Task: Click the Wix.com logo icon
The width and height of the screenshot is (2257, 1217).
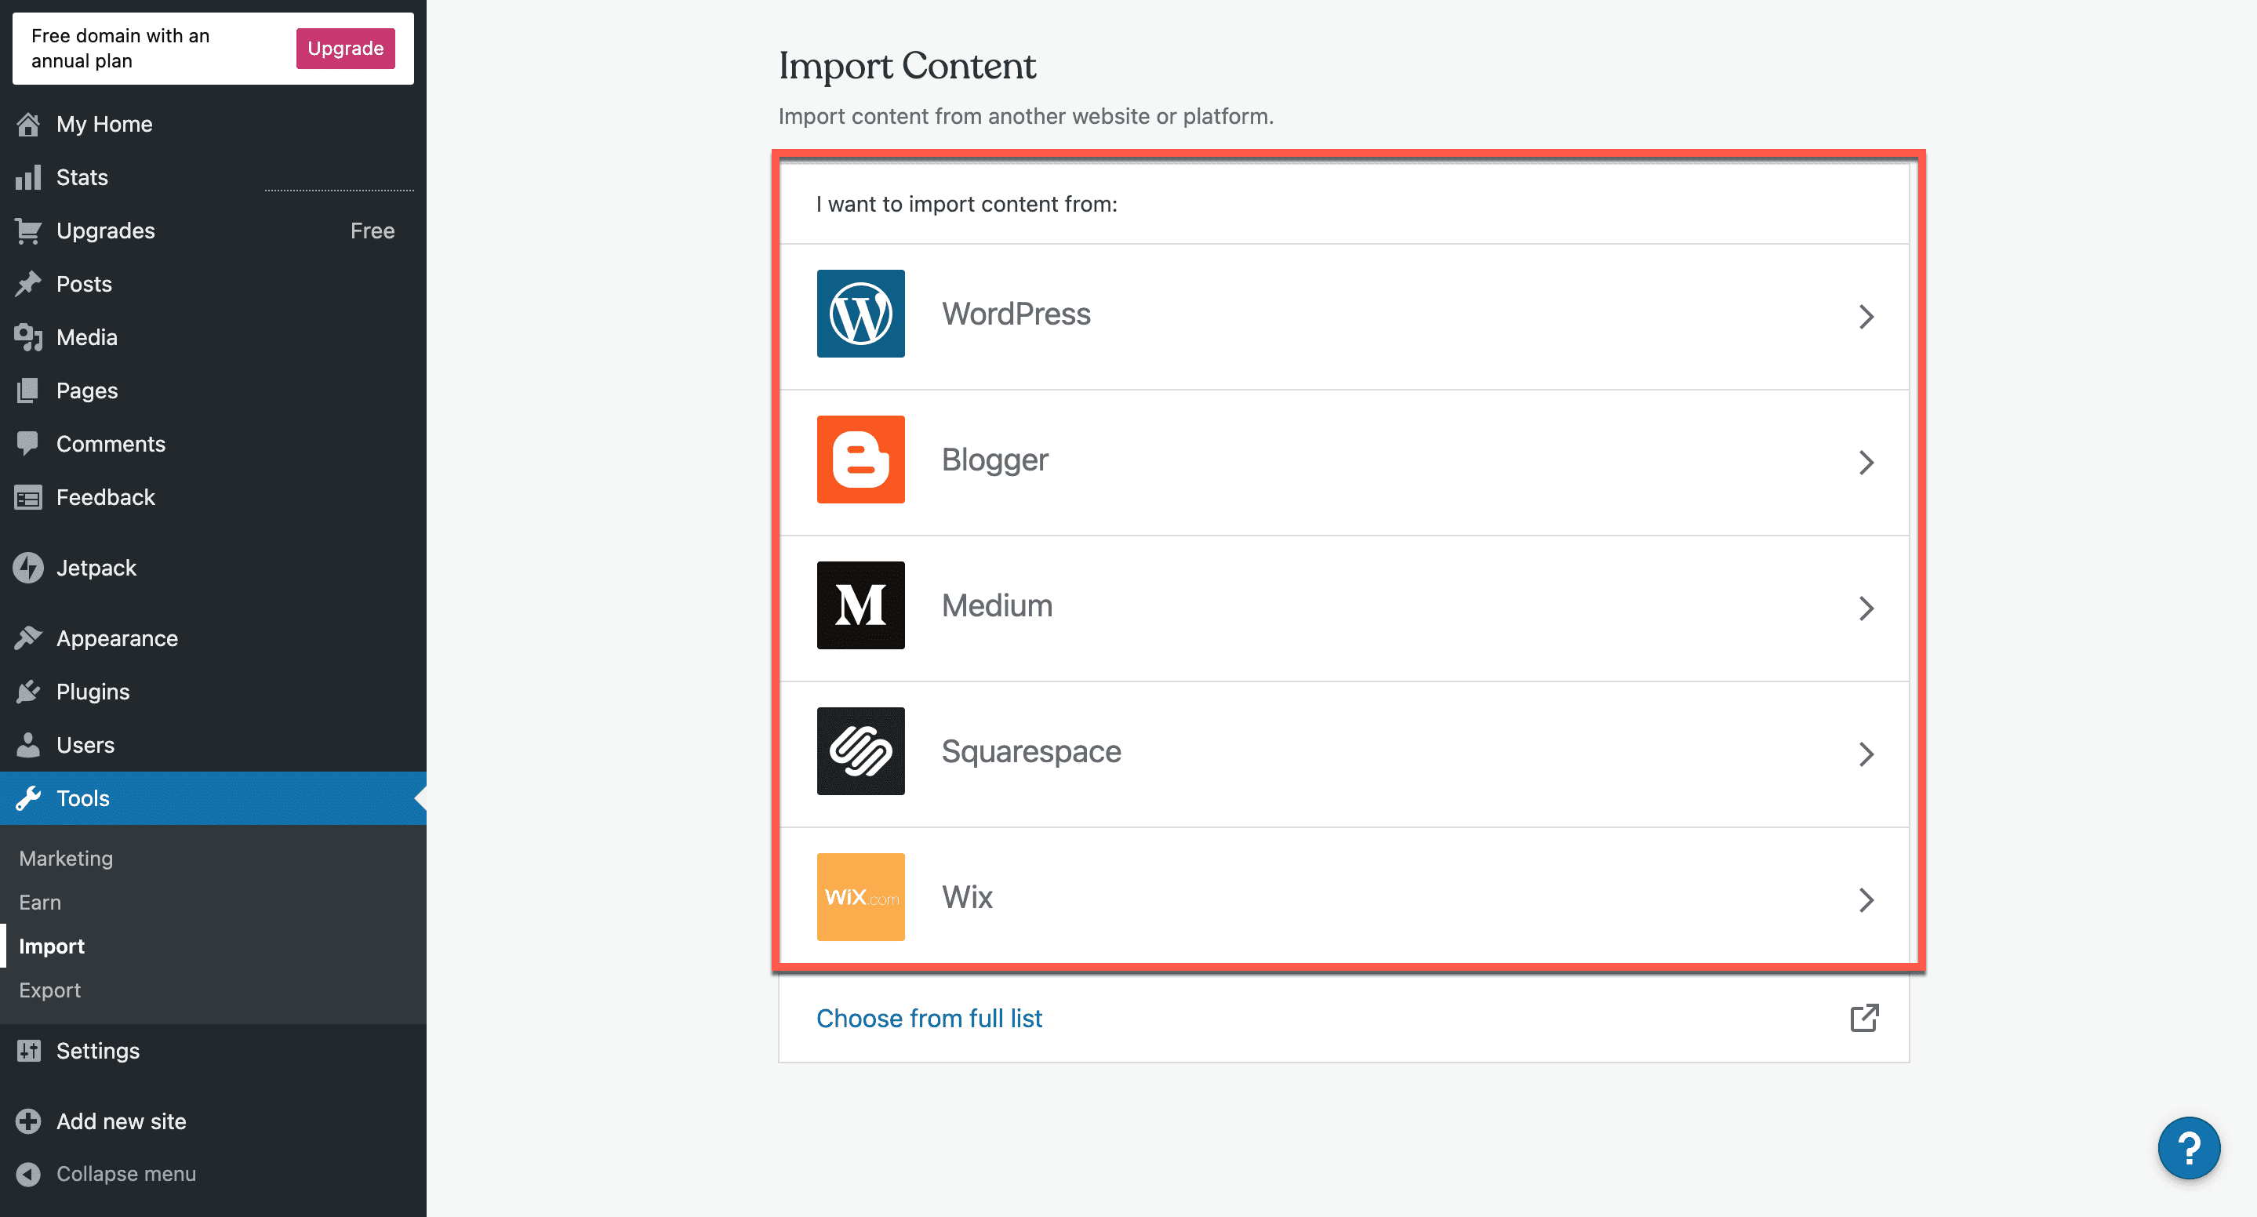Action: tap(860, 897)
